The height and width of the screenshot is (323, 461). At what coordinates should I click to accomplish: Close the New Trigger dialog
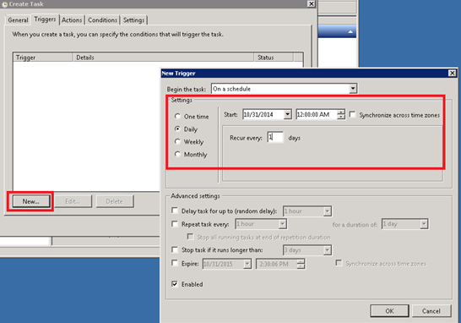[453, 73]
